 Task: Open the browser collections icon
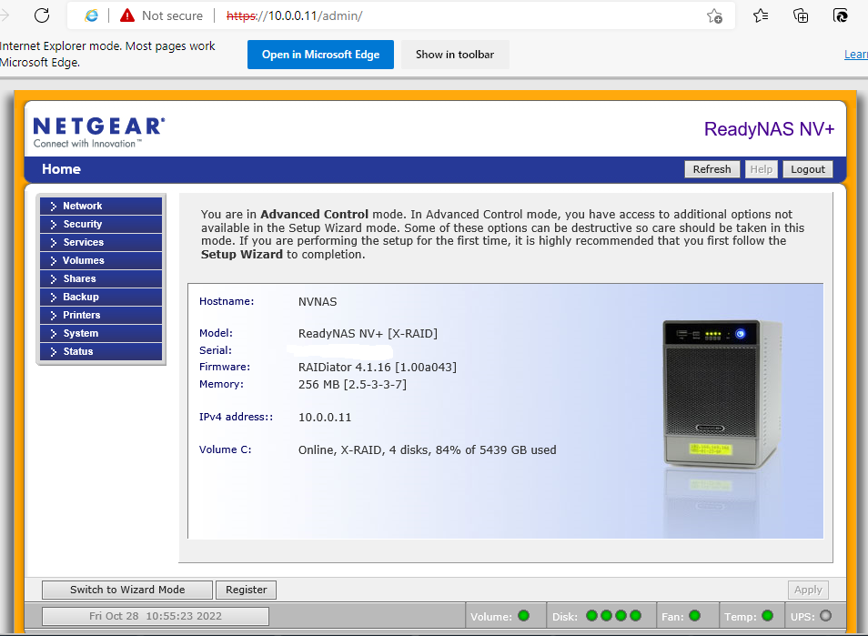point(801,15)
